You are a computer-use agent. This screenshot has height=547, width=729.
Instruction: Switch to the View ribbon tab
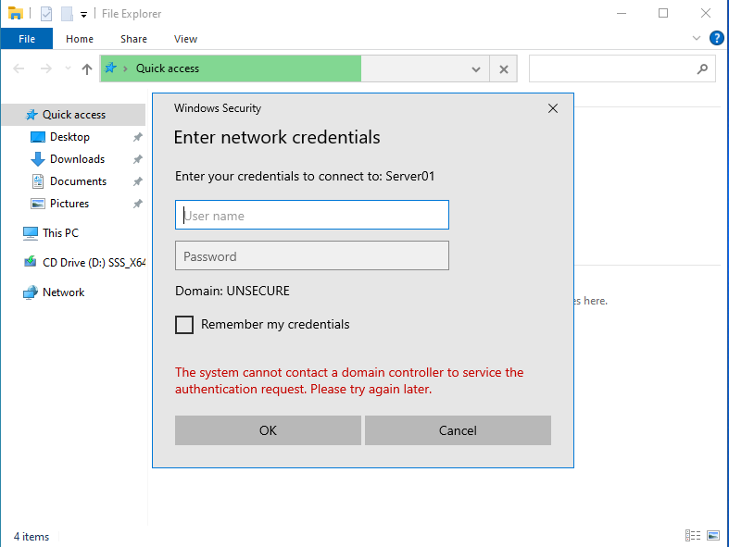click(185, 39)
